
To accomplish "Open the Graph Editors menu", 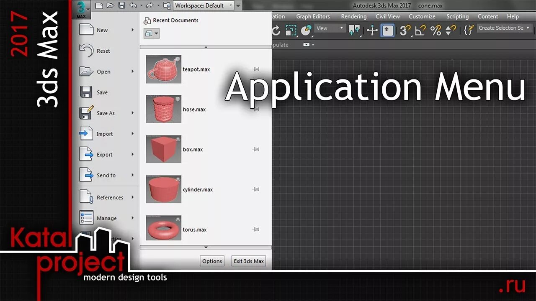I will (x=313, y=16).
